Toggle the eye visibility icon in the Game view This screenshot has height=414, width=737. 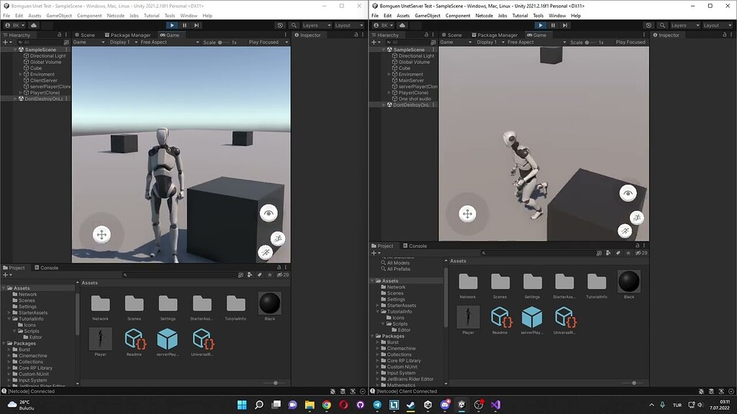click(268, 213)
